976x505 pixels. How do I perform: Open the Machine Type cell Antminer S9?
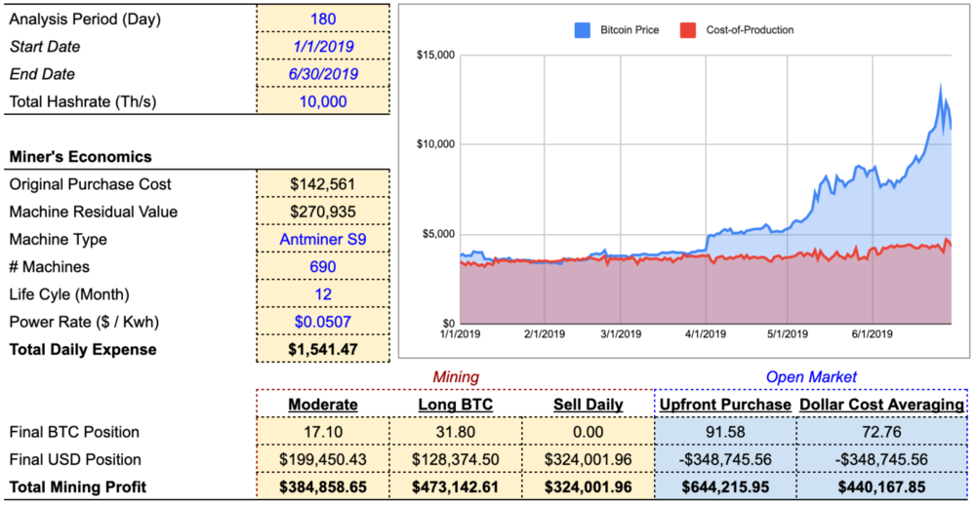point(323,239)
